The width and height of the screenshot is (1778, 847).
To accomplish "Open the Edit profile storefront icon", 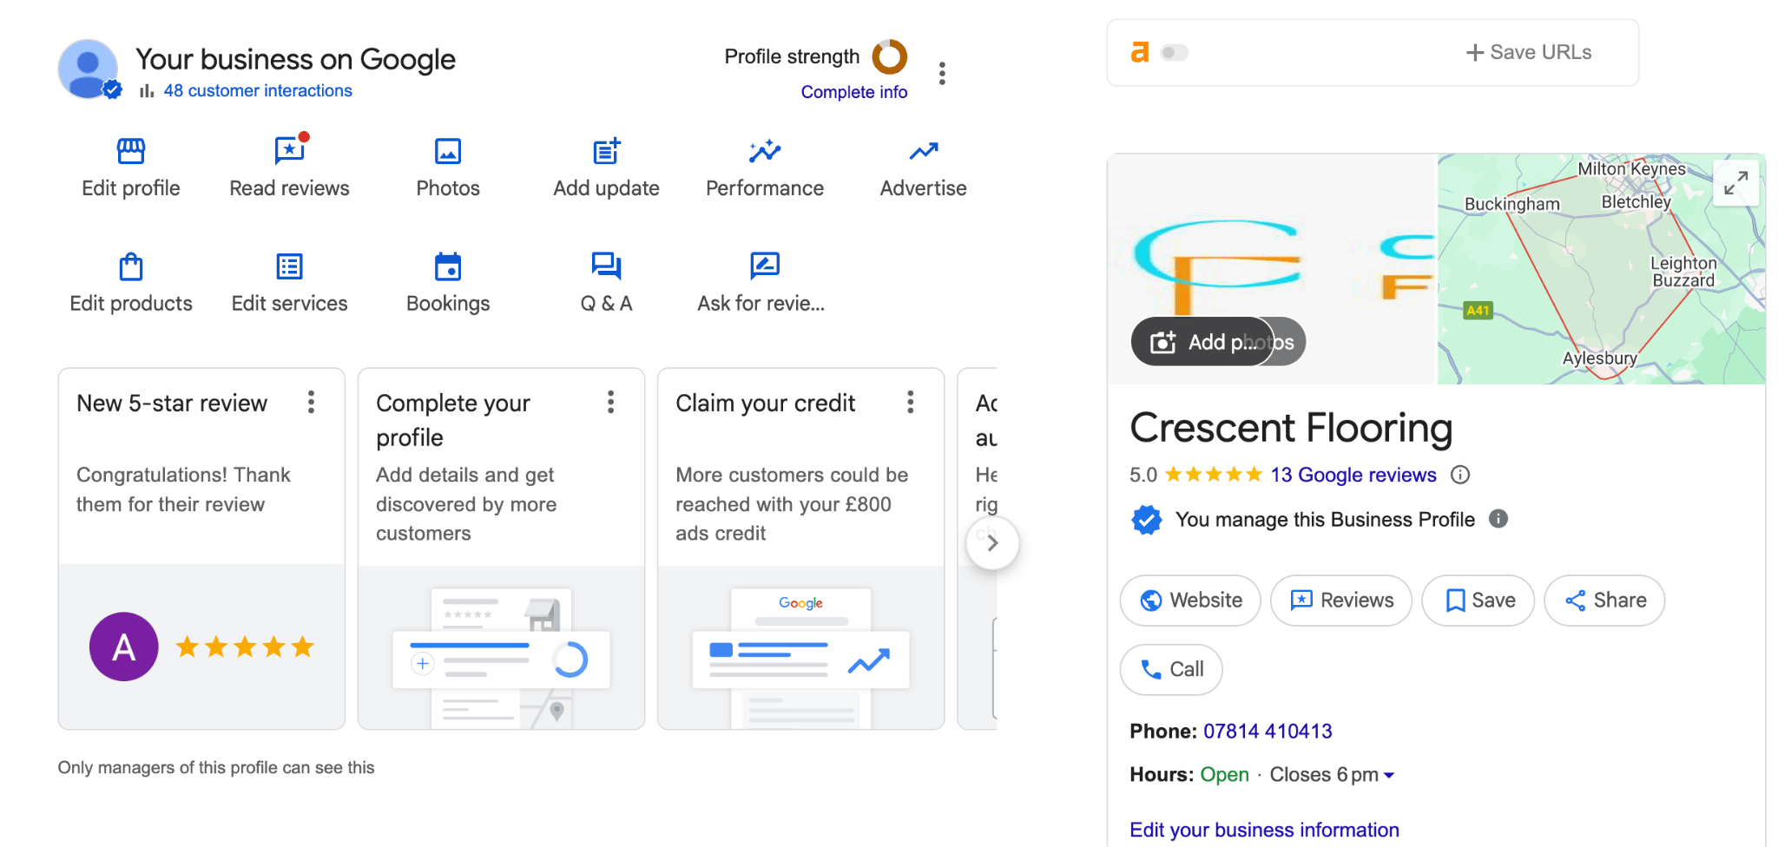I will (131, 151).
